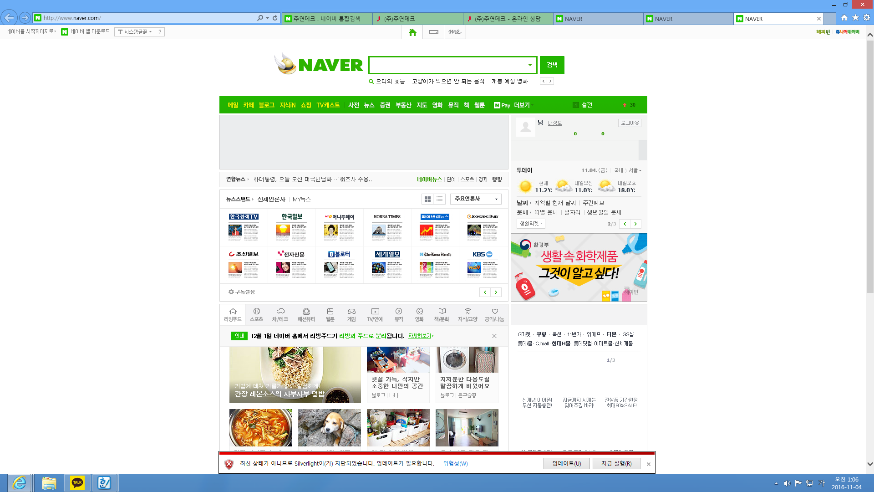874x492 pixels.
Task: Click the search magnifier in the address bar
Action: pos(260,18)
